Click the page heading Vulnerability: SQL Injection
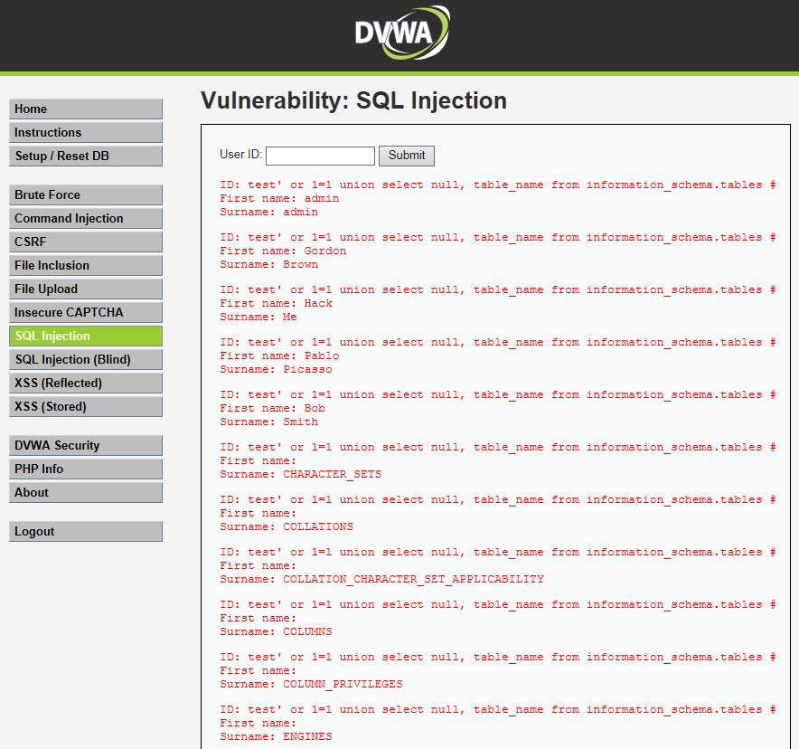This screenshot has height=749, width=799. point(353,100)
